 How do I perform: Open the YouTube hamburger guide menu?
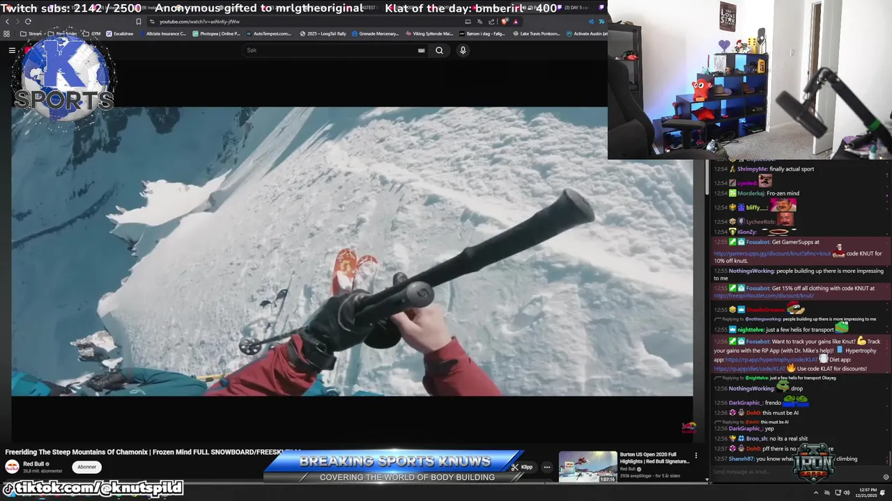[x=12, y=50]
